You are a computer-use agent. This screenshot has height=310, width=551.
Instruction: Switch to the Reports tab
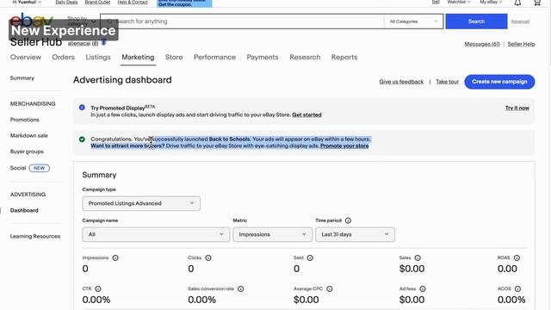coord(344,58)
